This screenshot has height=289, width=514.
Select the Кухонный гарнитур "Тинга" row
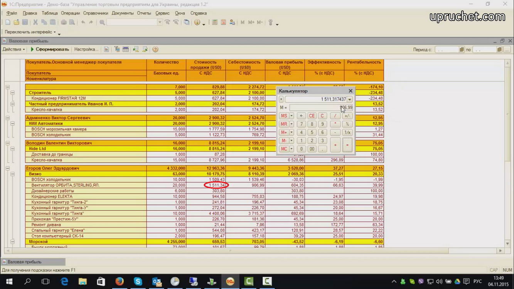(204, 213)
